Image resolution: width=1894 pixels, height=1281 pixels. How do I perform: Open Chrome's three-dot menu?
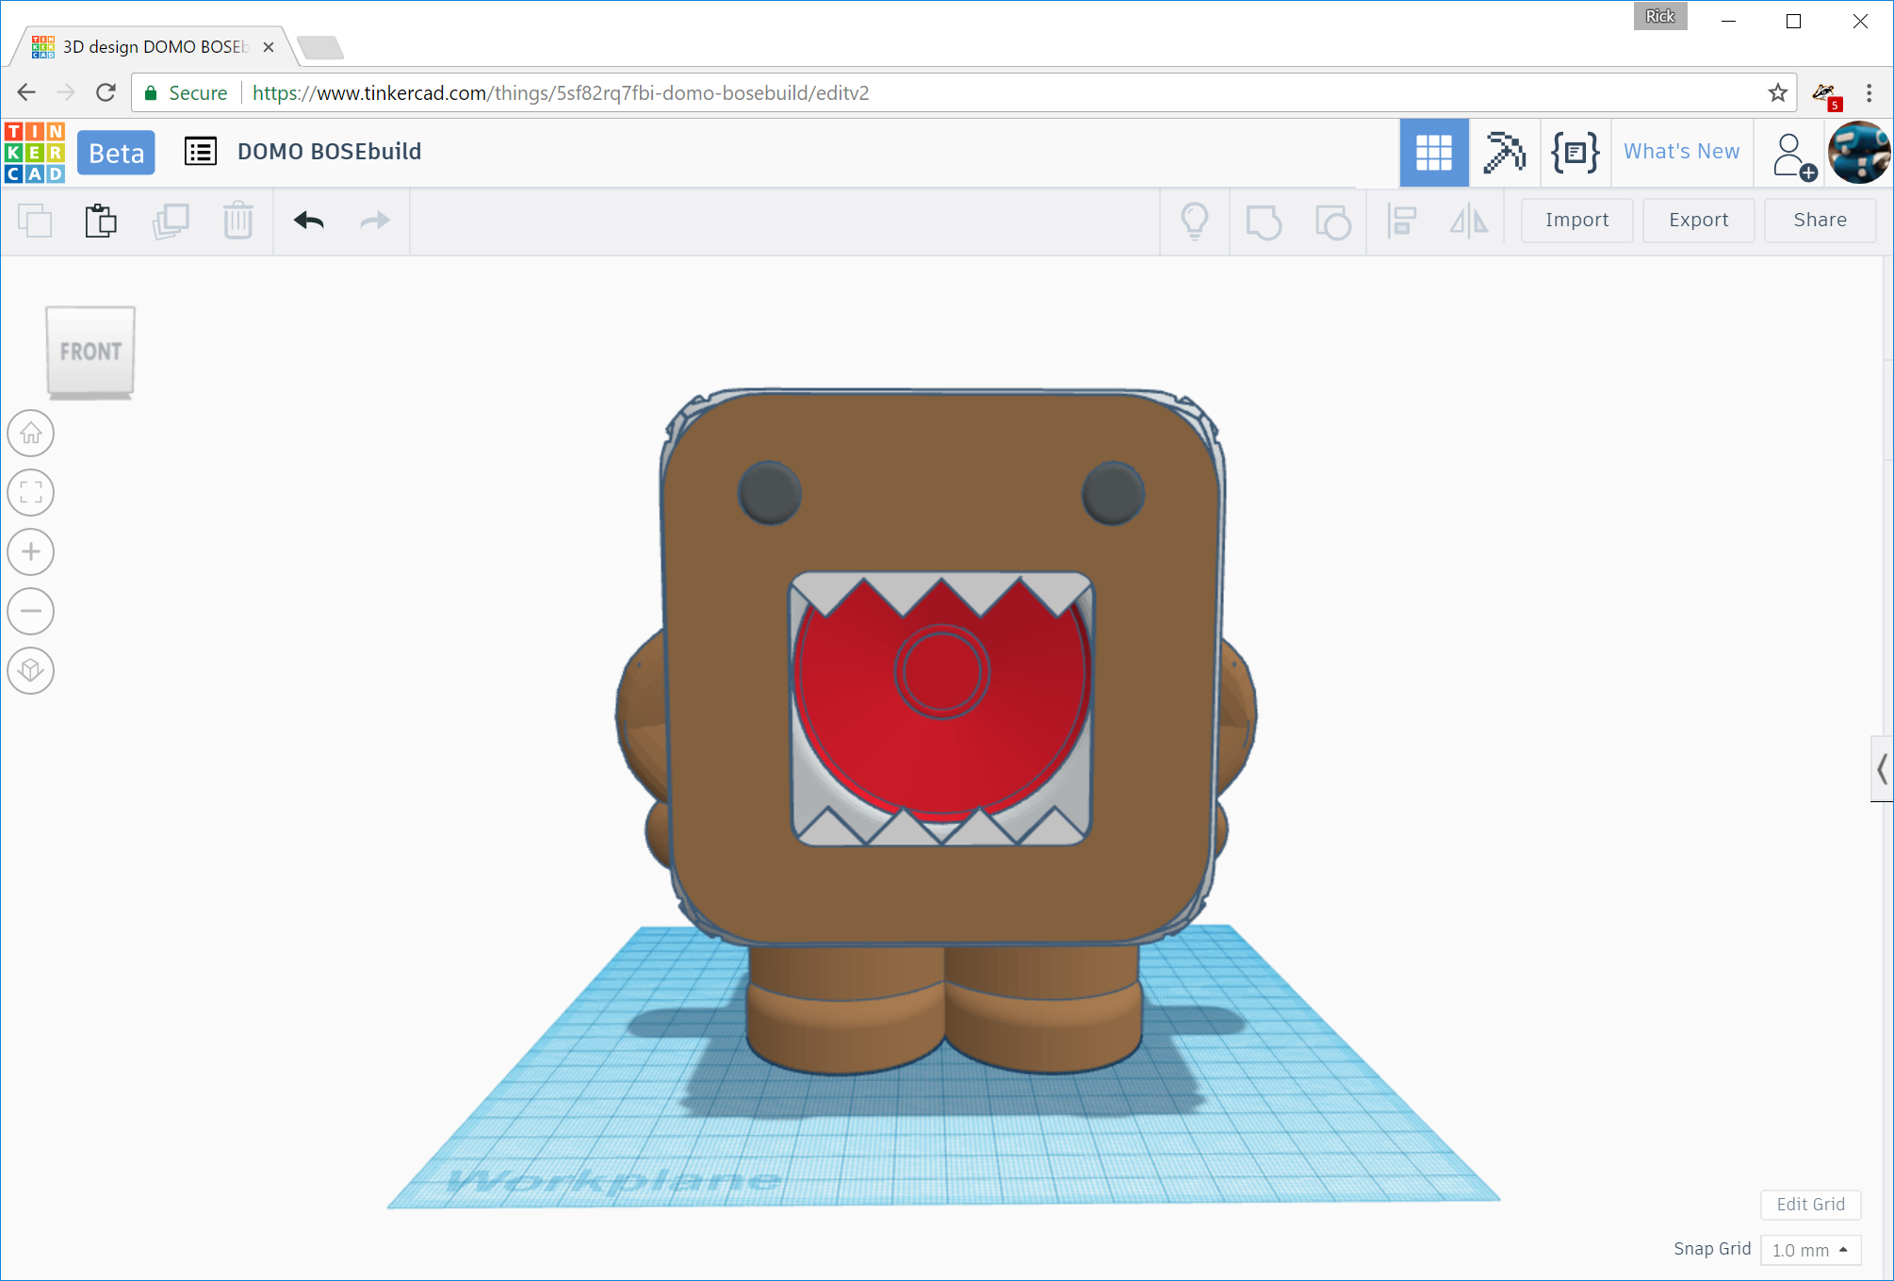[x=1870, y=92]
